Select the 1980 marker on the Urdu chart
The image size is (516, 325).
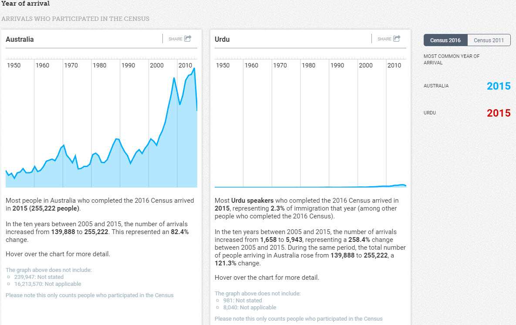tap(308, 65)
